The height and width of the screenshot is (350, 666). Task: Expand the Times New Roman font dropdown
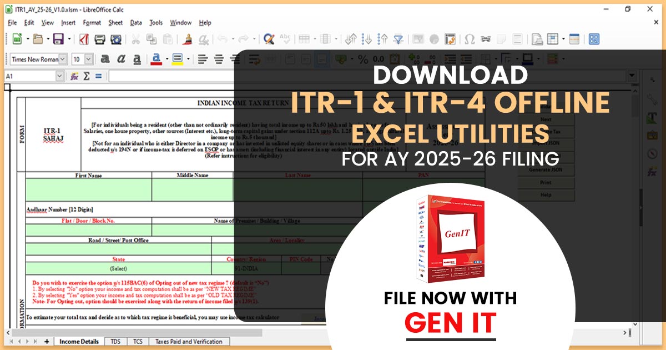pyautogui.click(x=63, y=59)
